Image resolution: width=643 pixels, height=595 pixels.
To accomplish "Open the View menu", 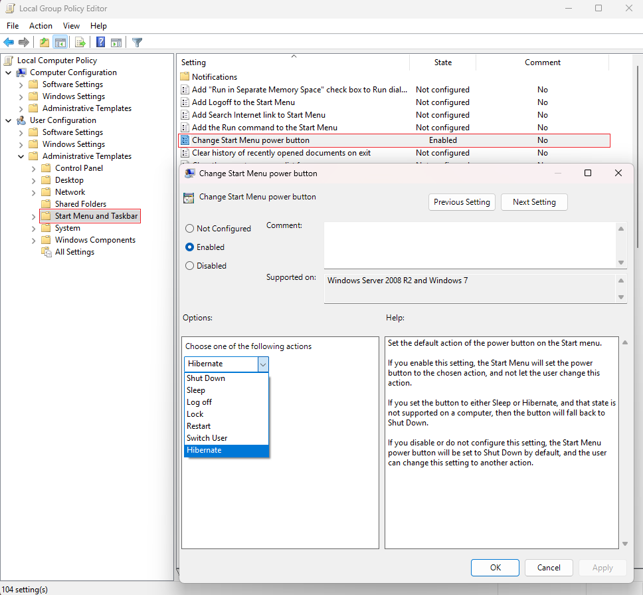I will pos(71,25).
